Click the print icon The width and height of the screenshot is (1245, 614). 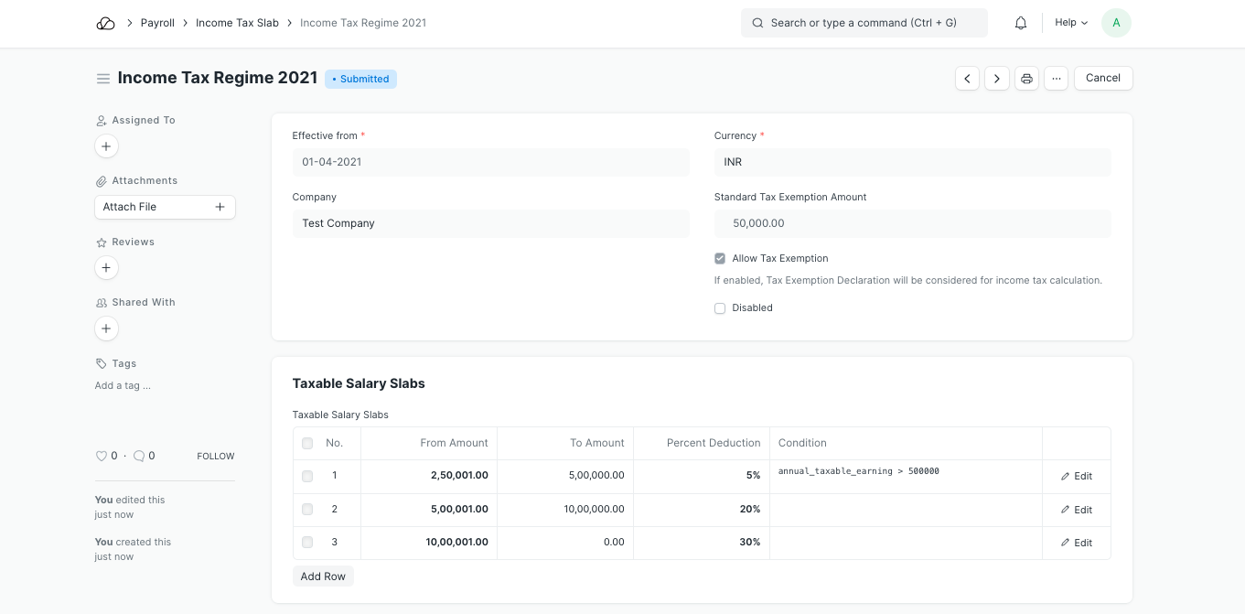1026,79
